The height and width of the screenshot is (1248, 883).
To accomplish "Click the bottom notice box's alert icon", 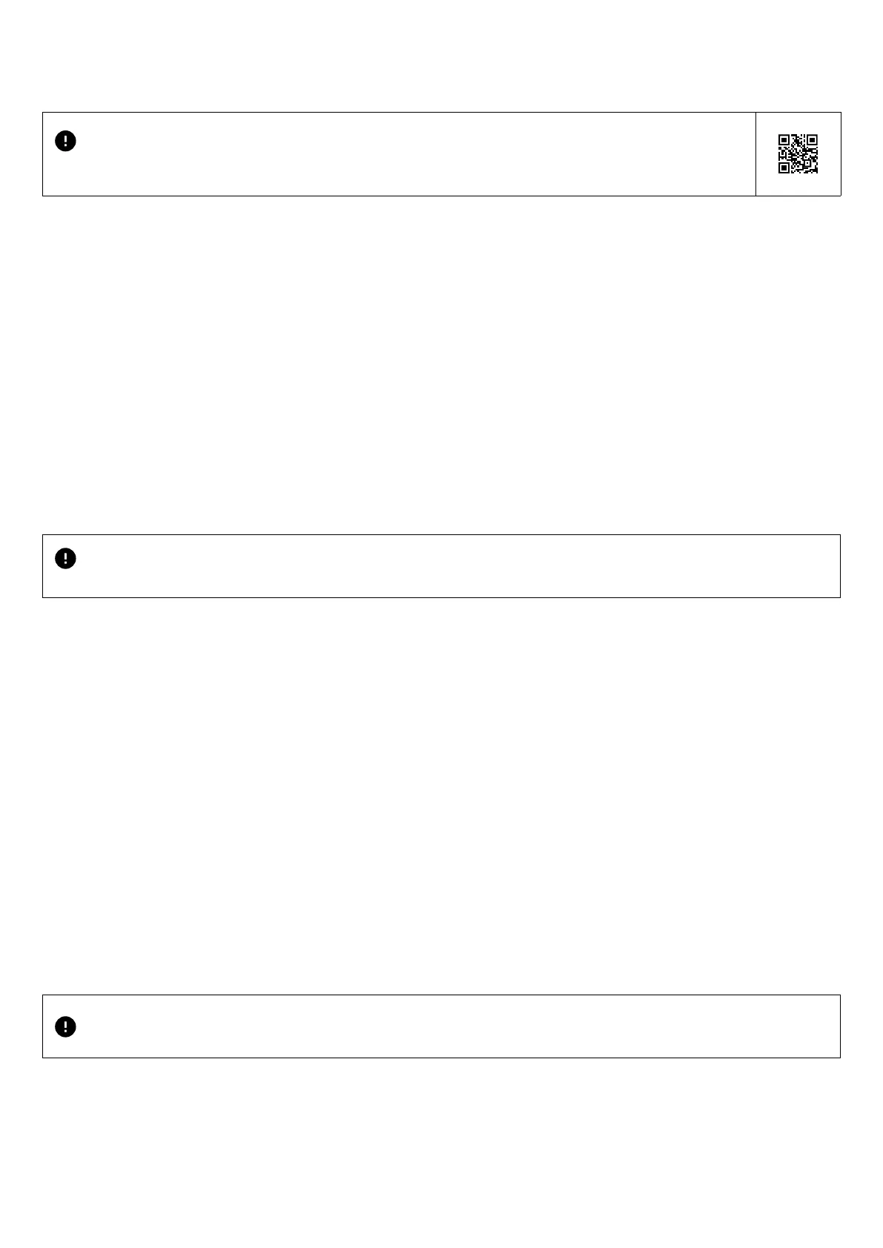I will point(65,1026).
